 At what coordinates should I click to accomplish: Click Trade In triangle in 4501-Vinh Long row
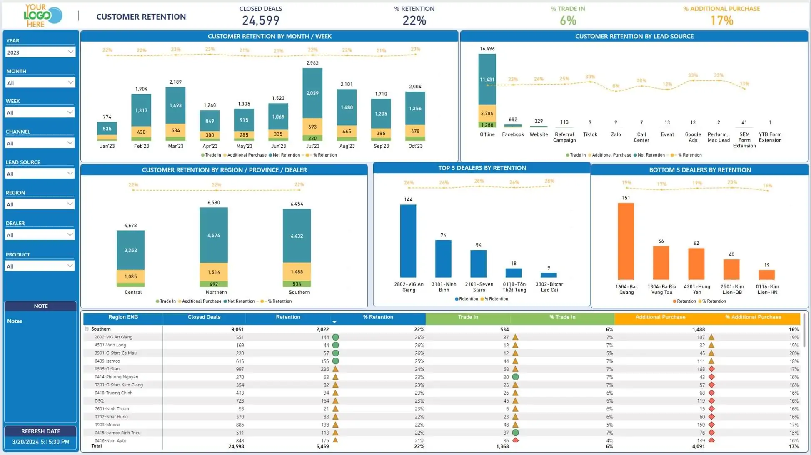coord(515,345)
